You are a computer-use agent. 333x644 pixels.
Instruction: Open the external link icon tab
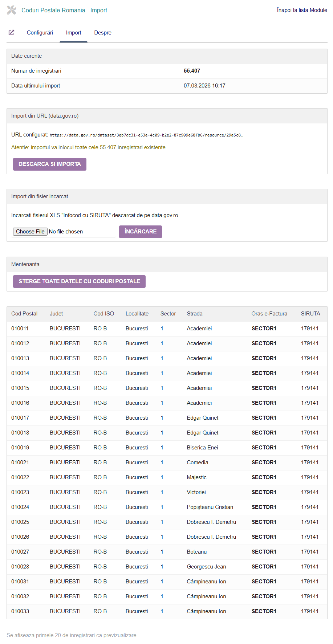(x=12, y=33)
